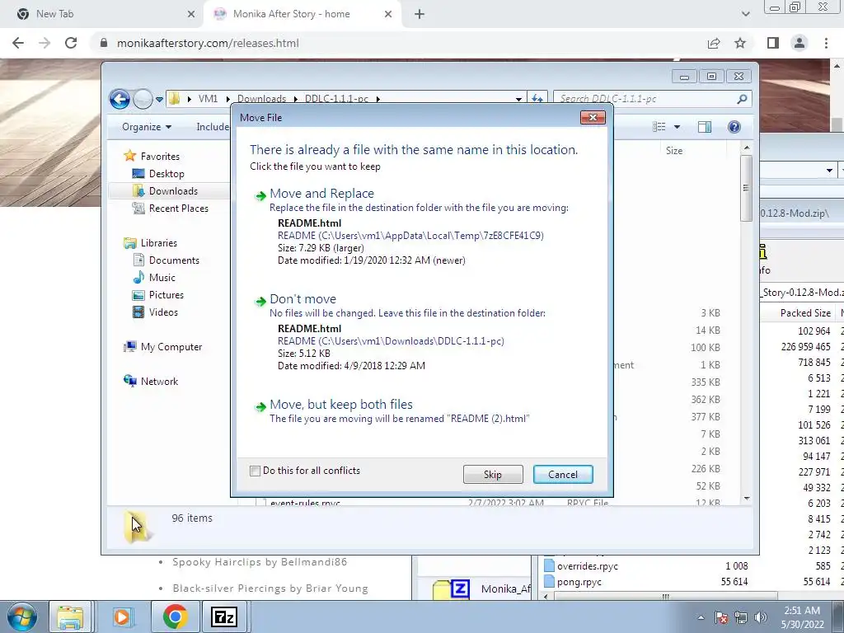Bookmark this page with the star icon
844x633 pixels.
(740, 43)
